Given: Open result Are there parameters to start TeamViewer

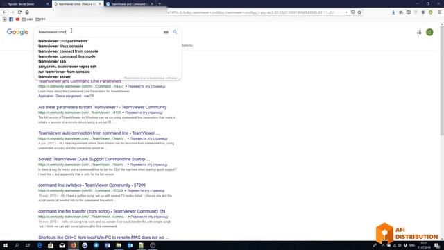Looking at the screenshot, I should tap(103, 107).
